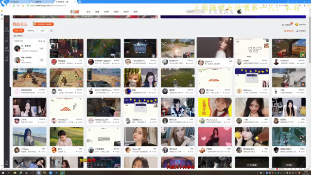Screen dimensions: 311x175
Task: Open the browser home page icon
Action: tap(23, 5)
